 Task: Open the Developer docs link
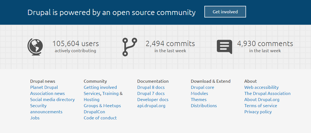coord(153,100)
